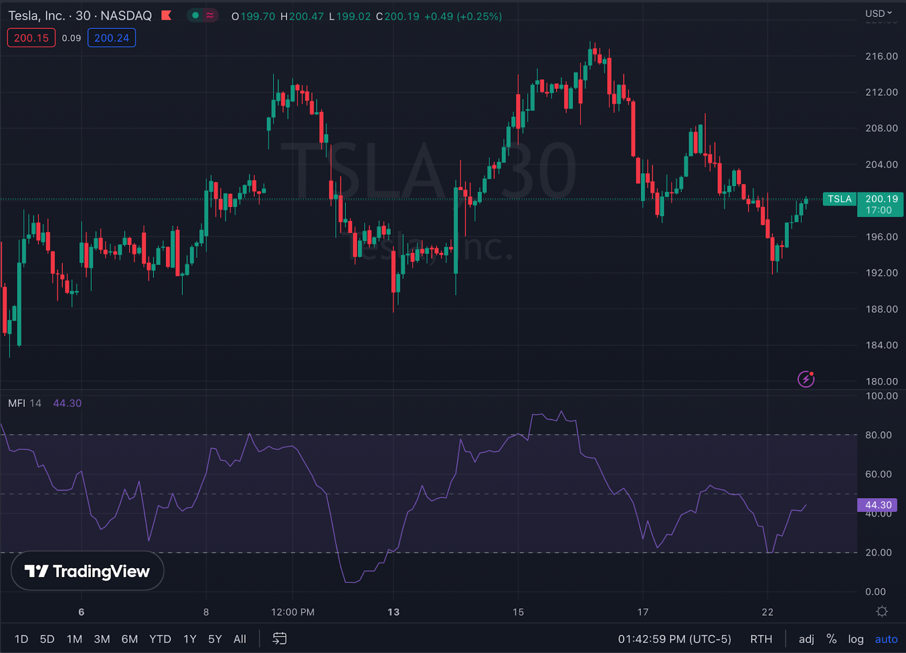The image size is (906, 653).
Task: Enable percentage scale mode
Action: click(x=831, y=638)
